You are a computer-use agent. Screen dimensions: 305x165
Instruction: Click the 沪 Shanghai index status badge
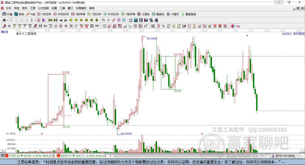(x=7, y=156)
